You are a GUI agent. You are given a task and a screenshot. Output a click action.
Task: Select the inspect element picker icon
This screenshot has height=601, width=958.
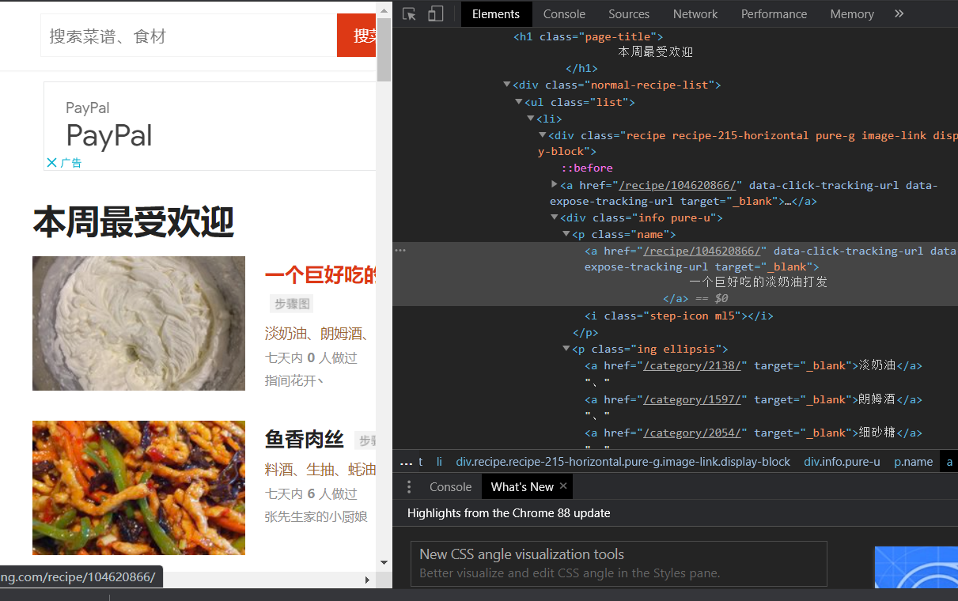coord(407,13)
